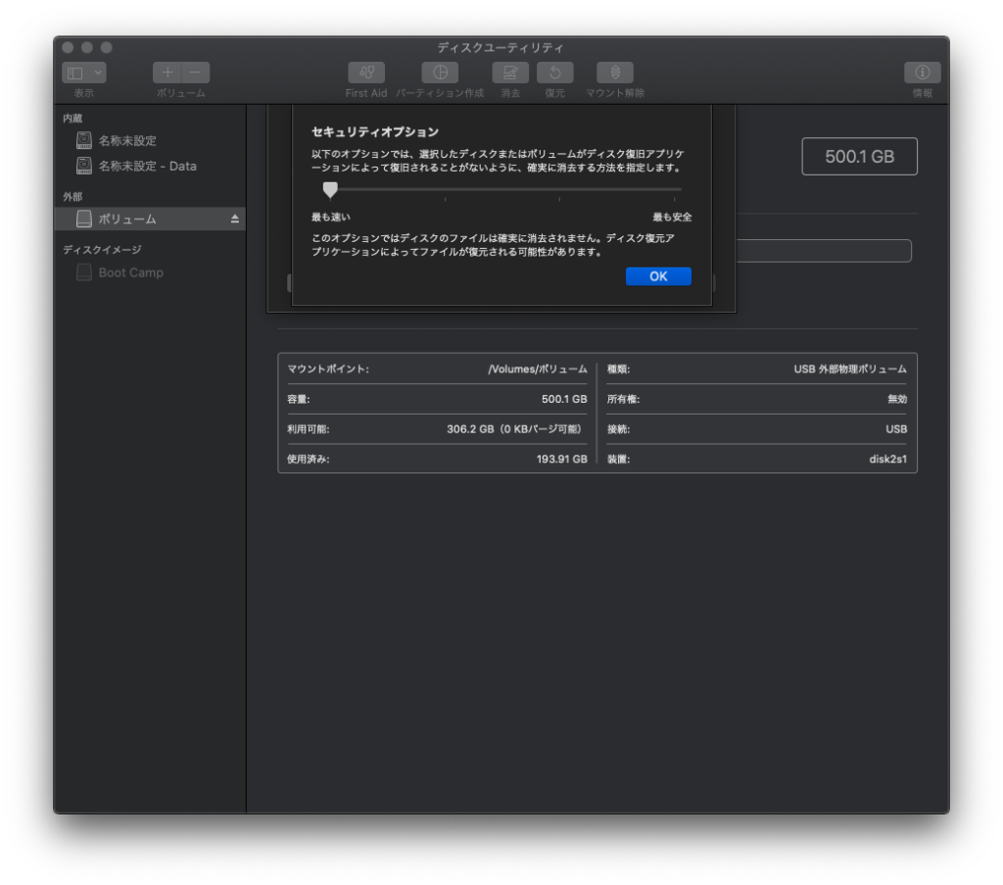This screenshot has height=885, width=1003.
Task: Click the 外部 sidebar section header
Action: pos(72,196)
